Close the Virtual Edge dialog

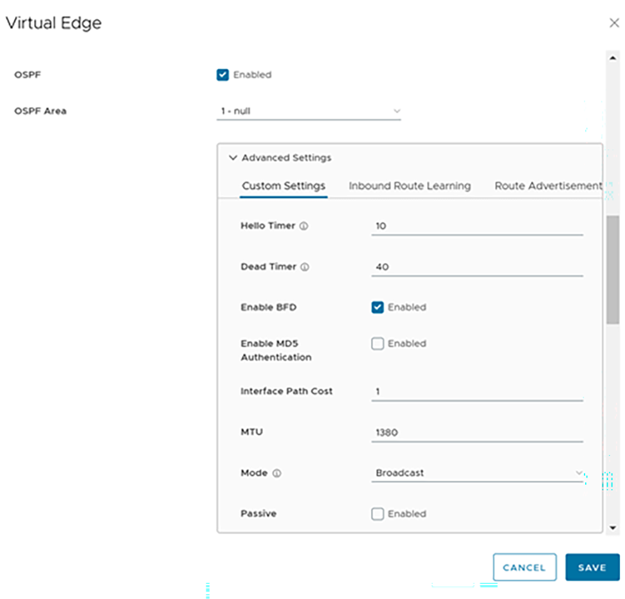(614, 22)
